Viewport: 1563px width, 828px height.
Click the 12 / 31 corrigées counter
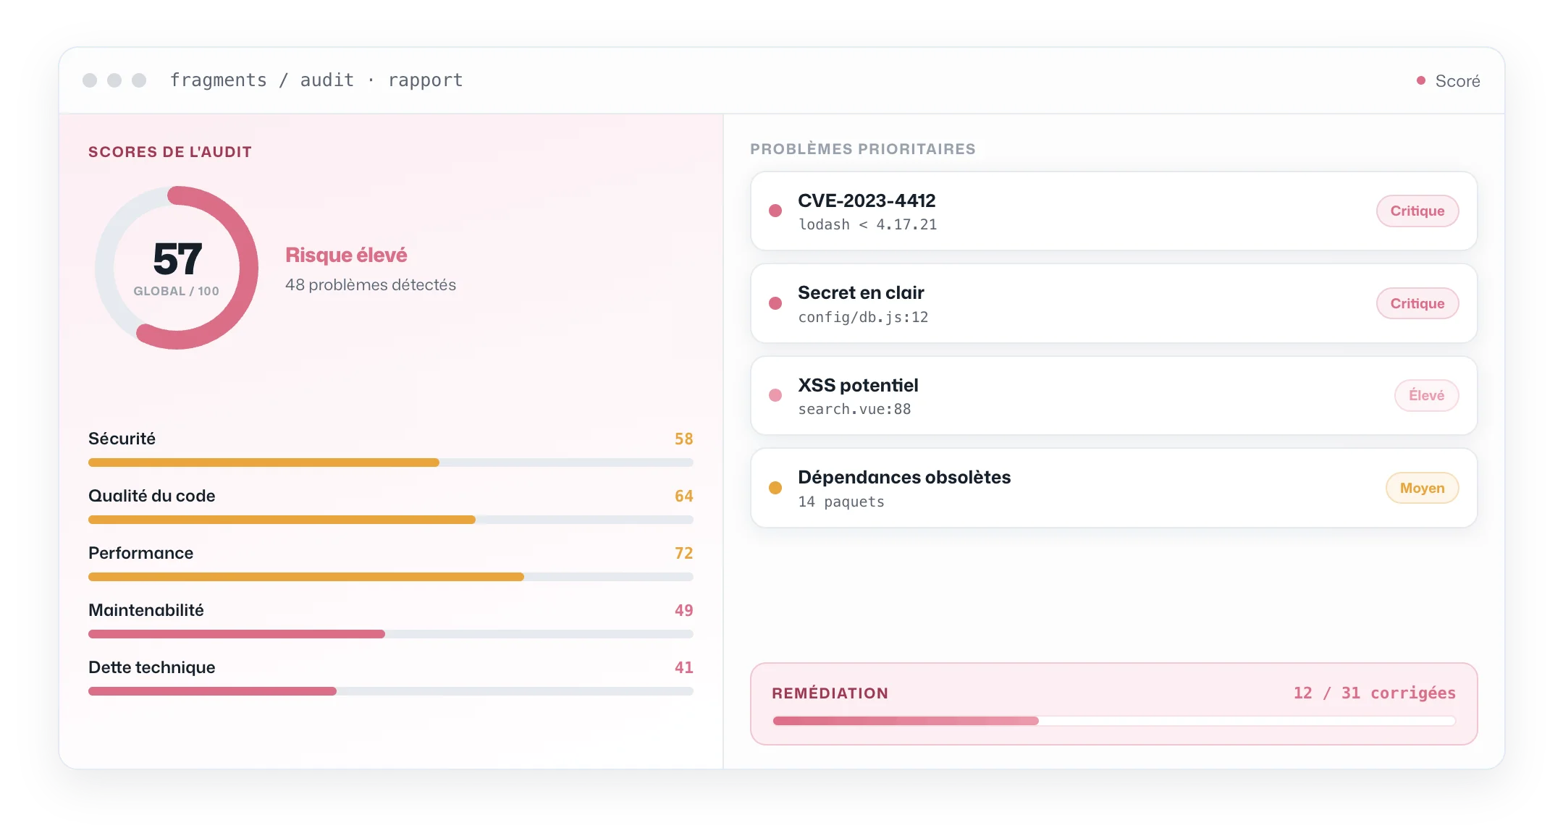click(x=1374, y=693)
